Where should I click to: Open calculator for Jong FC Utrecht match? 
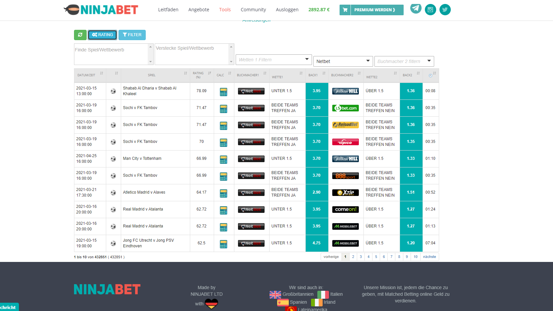[x=224, y=244]
